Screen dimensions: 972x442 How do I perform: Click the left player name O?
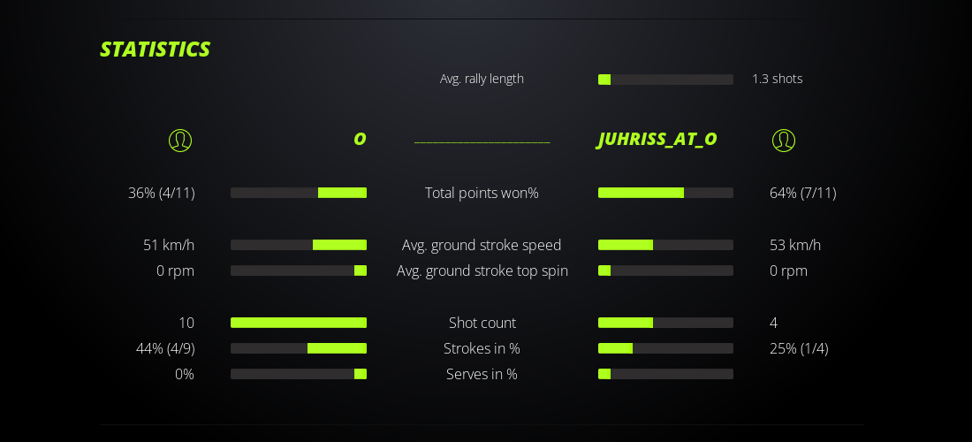pos(360,140)
